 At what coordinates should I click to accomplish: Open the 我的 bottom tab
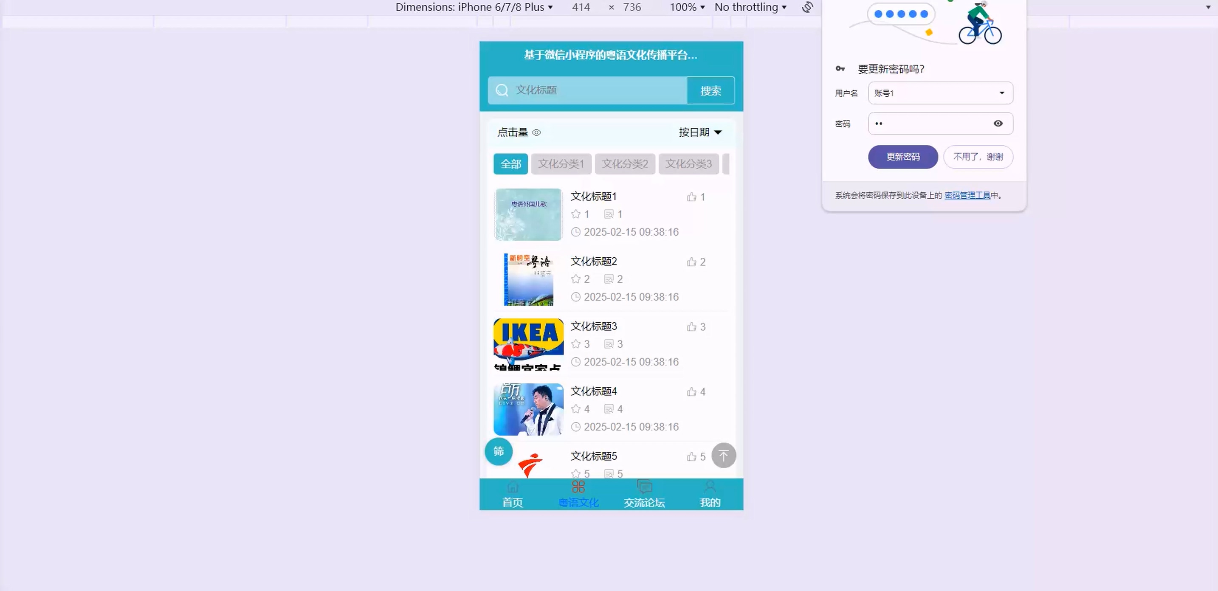tap(710, 494)
